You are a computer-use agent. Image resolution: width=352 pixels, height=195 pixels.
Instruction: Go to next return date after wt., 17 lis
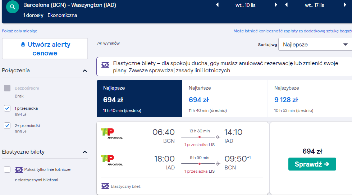coord(345,5)
